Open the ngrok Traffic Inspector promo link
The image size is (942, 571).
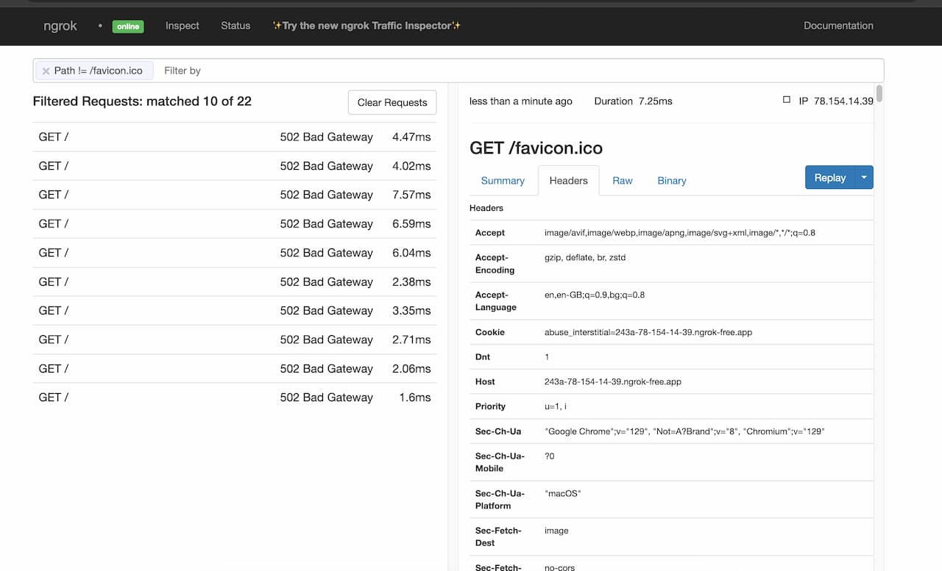(367, 26)
